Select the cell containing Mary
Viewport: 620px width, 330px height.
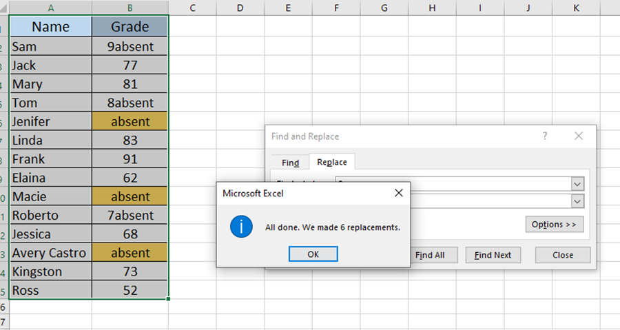click(50, 84)
